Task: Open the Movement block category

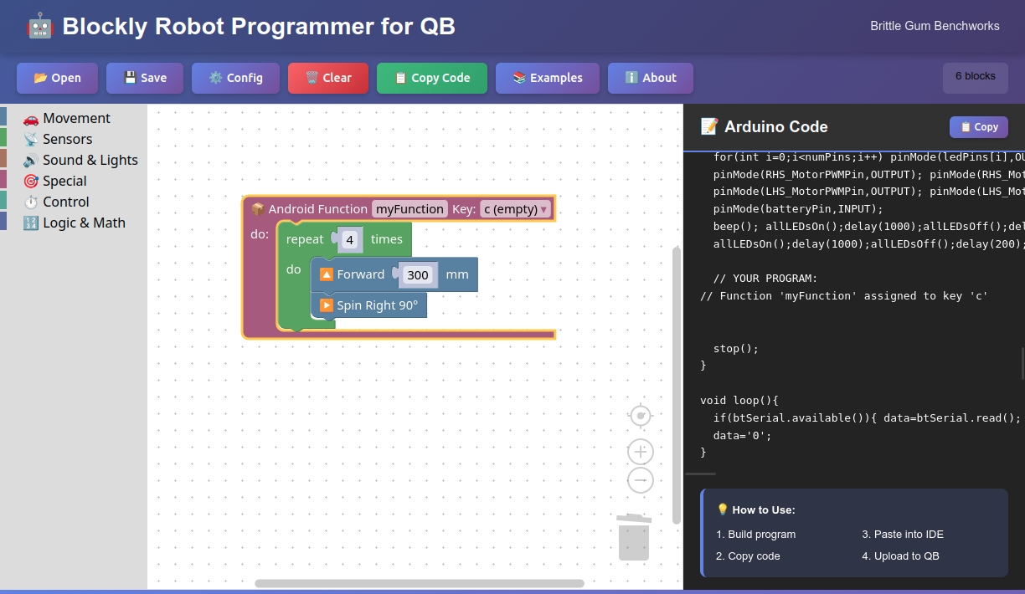Action: (x=74, y=118)
